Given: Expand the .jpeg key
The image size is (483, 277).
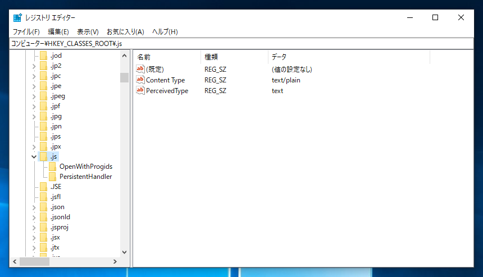Looking at the screenshot, I should [x=34, y=96].
